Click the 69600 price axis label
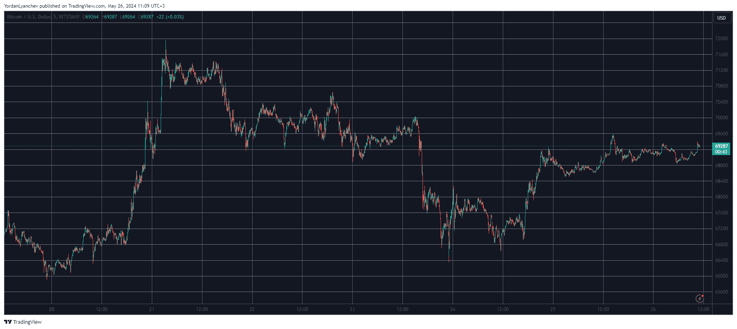This screenshot has width=737, height=329. pos(721,134)
